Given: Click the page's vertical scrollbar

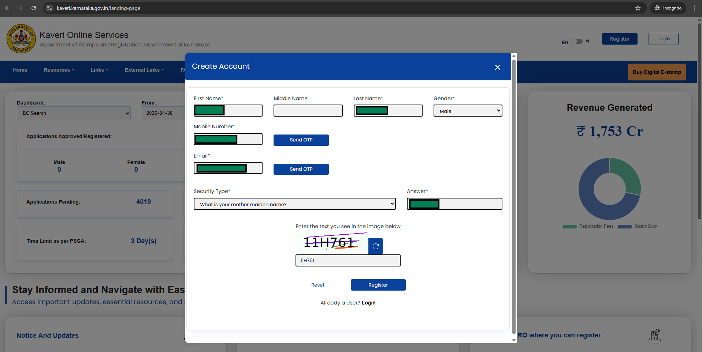Looking at the screenshot, I should tap(699, 121).
